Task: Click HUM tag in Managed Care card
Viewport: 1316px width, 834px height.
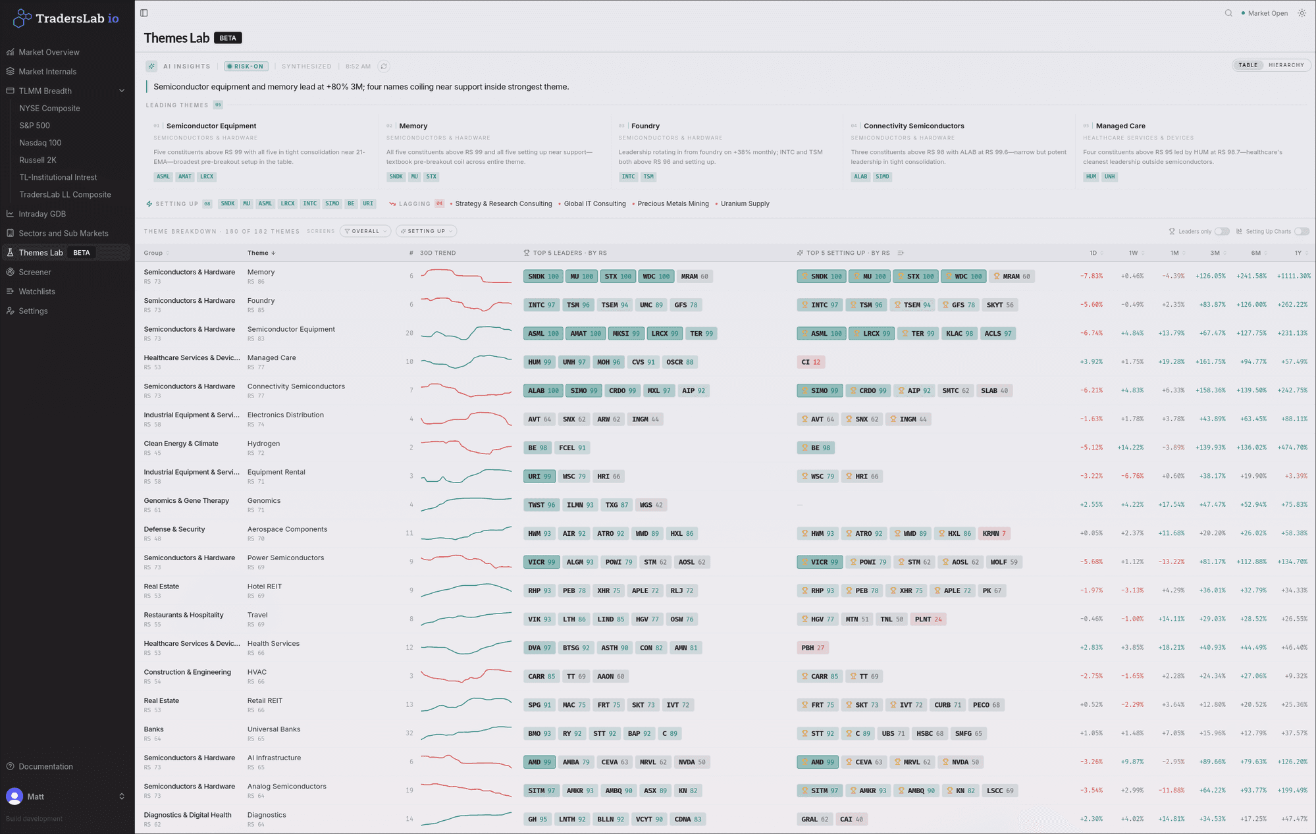Action: click(x=1092, y=177)
